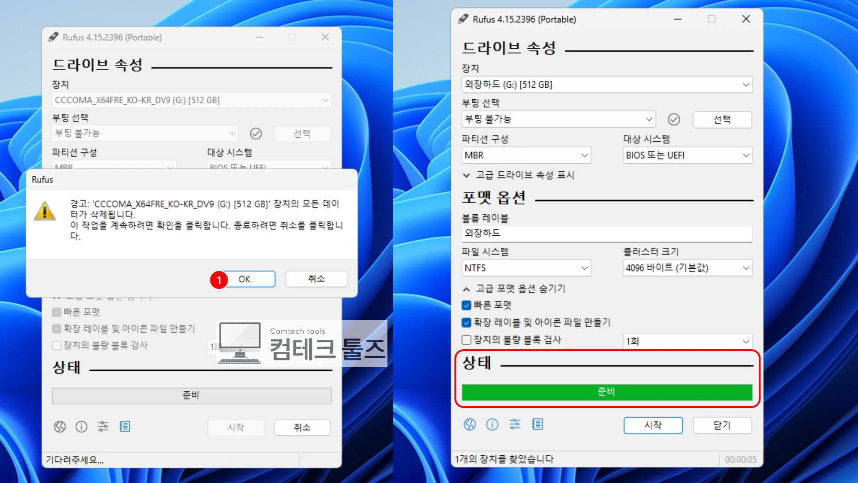The width and height of the screenshot is (858, 483).
Task: Click checksum checkmark icon in left Rufus window
Action: click(x=256, y=134)
